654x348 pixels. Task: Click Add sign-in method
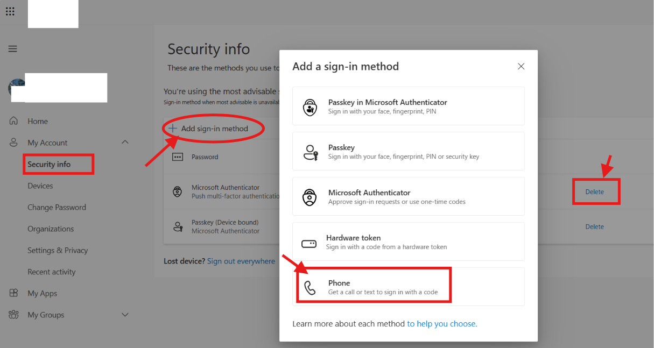pos(208,129)
